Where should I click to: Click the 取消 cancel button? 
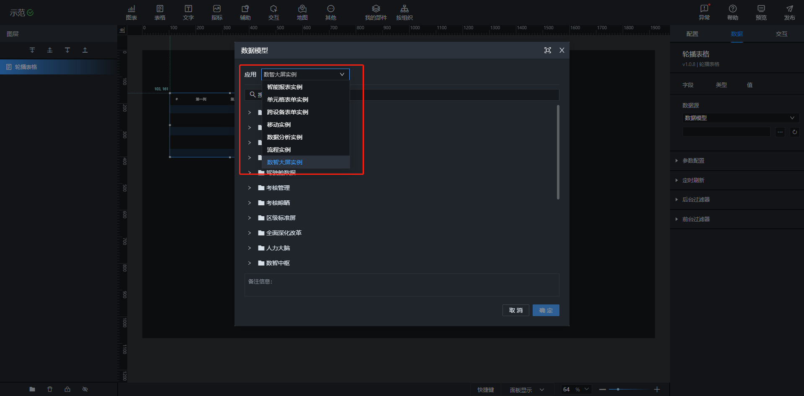tap(515, 310)
